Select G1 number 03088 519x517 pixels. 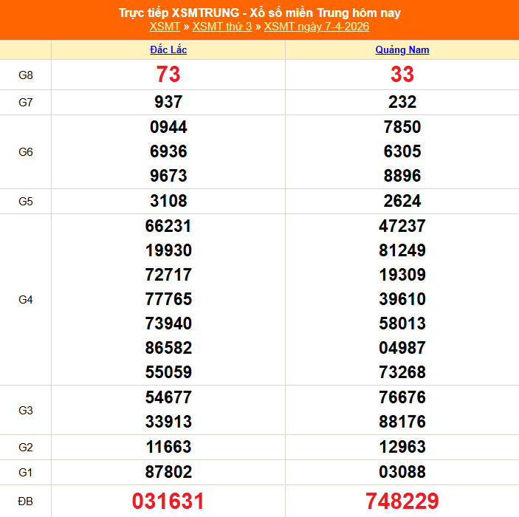[402, 472]
